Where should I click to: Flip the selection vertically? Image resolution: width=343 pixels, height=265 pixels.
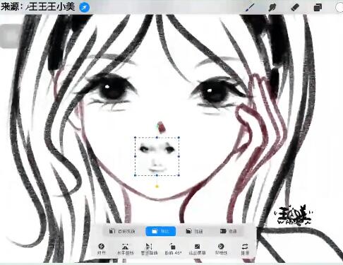(x=149, y=249)
